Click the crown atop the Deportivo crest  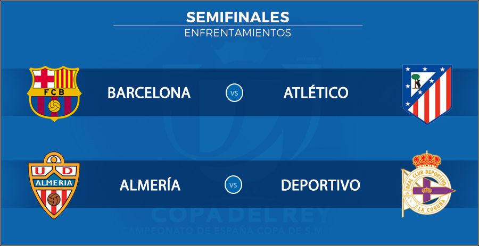427,160
